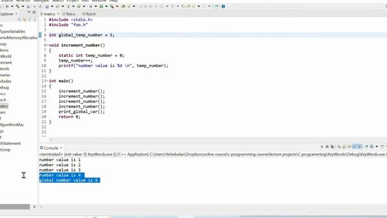Open the Help menu
The height and width of the screenshot is (218, 387).
pos(113,1)
